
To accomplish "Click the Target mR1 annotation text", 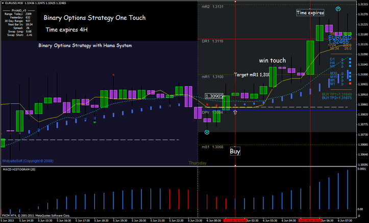I will pyautogui.click(x=252, y=75).
